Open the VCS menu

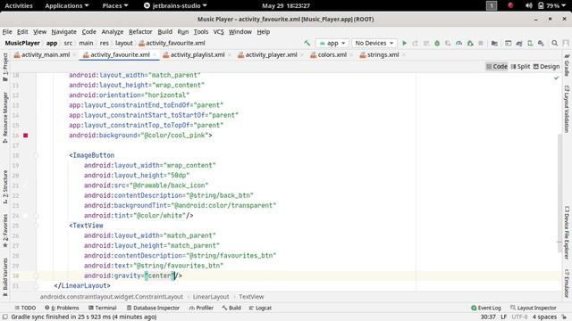click(218, 32)
